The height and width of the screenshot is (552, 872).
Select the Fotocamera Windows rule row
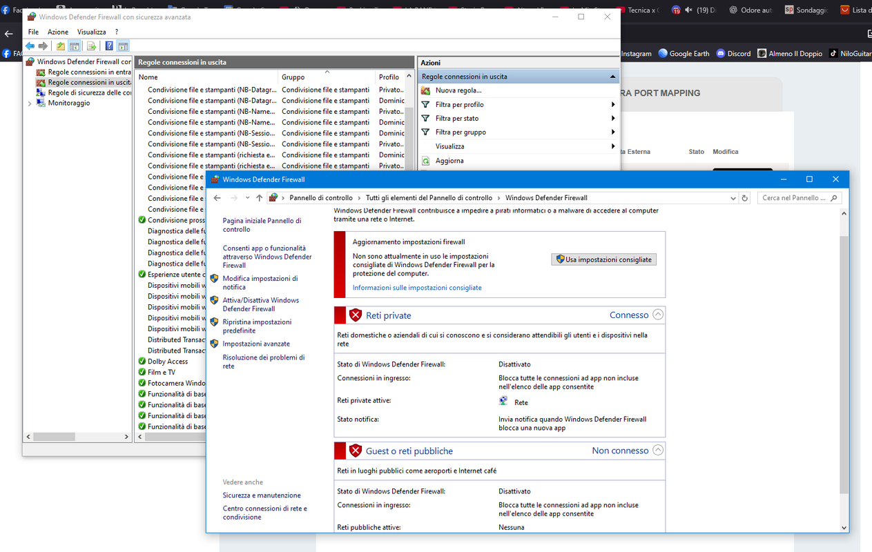click(x=172, y=383)
